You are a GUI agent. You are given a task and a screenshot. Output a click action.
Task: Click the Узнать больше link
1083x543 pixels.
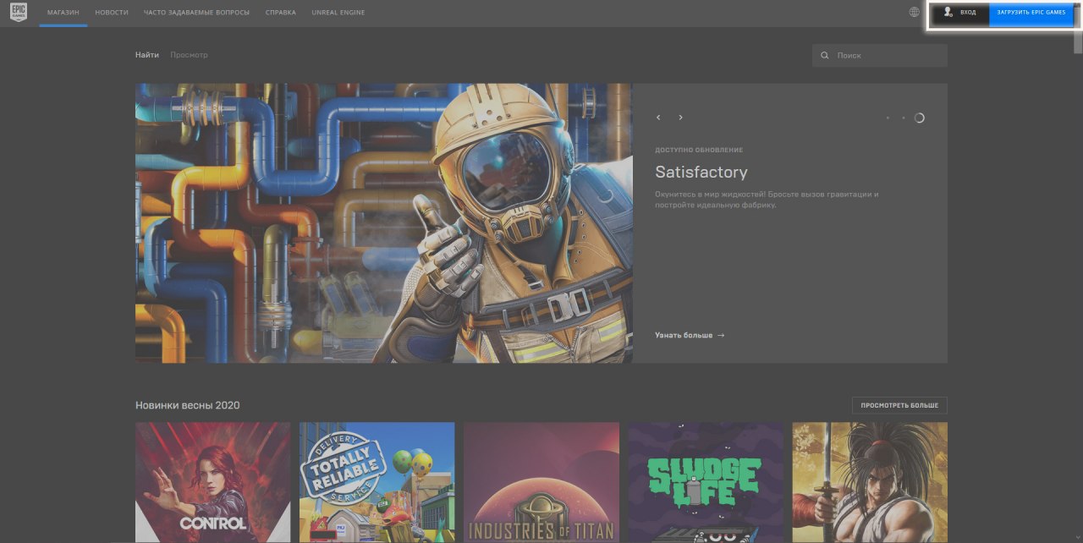click(x=690, y=335)
